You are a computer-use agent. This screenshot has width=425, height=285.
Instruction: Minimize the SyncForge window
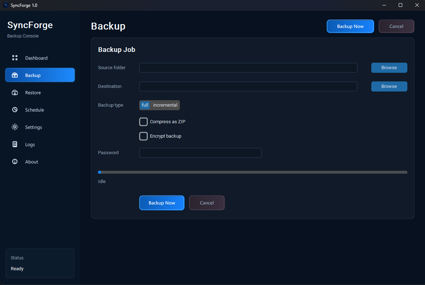click(384, 5)
